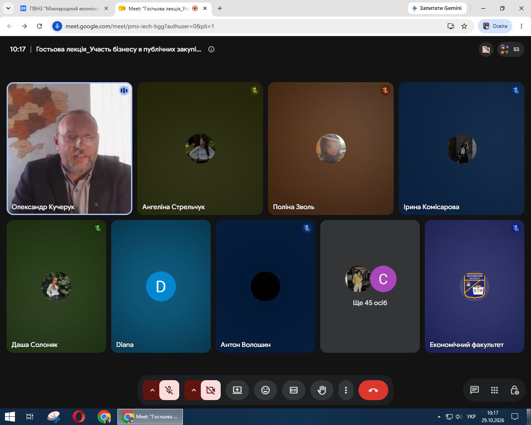Open host controls lock icon
The image size is (531, 425).
pos(514,390)
